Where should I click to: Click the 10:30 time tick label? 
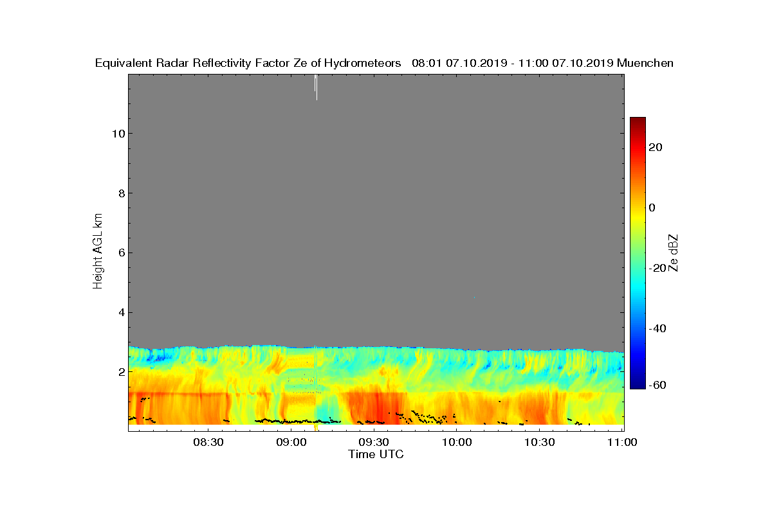coord(540,442)
